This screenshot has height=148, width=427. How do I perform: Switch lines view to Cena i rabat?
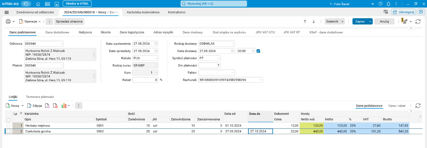(x=397, y=106)
